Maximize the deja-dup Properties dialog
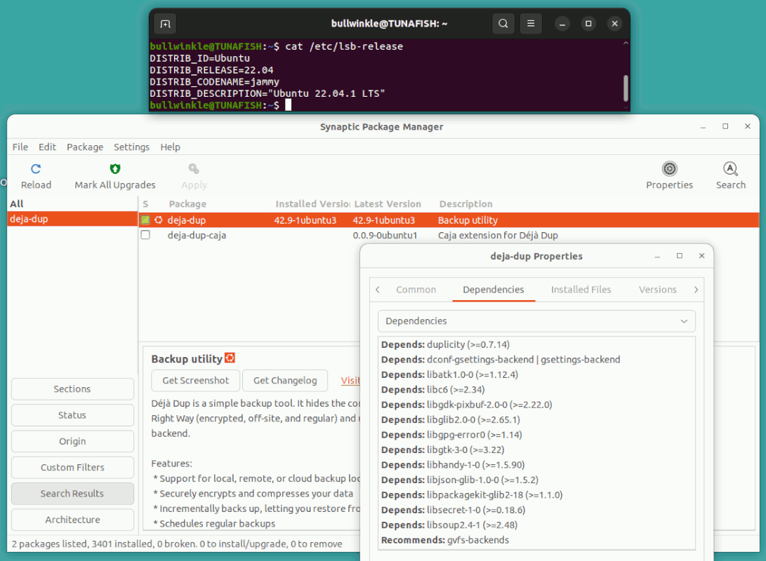This screenshot has width=766, height=561. click(679, 256)
